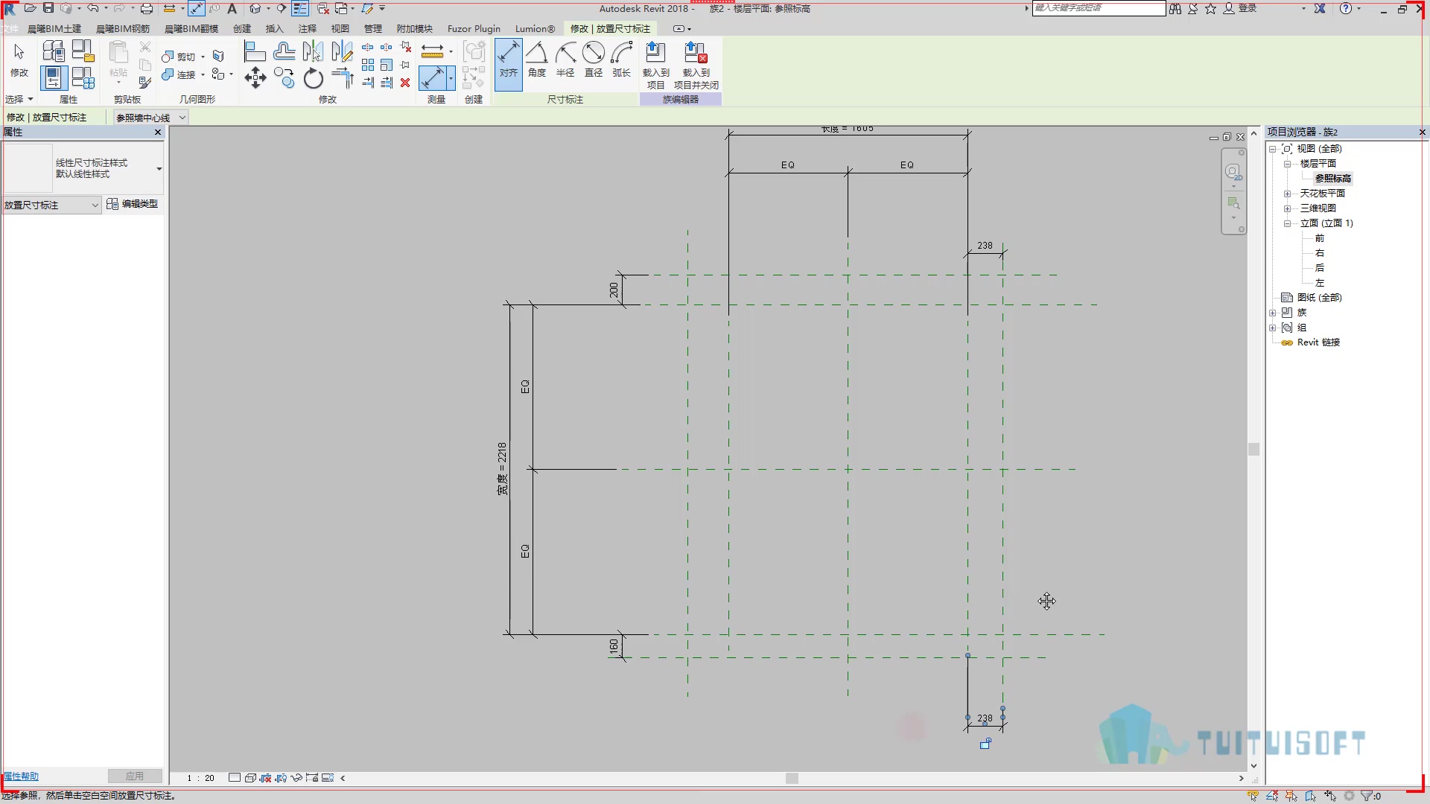Click the view scale 1 : 20
Screen dimensions: 1430x804
[x=200, y=778]
